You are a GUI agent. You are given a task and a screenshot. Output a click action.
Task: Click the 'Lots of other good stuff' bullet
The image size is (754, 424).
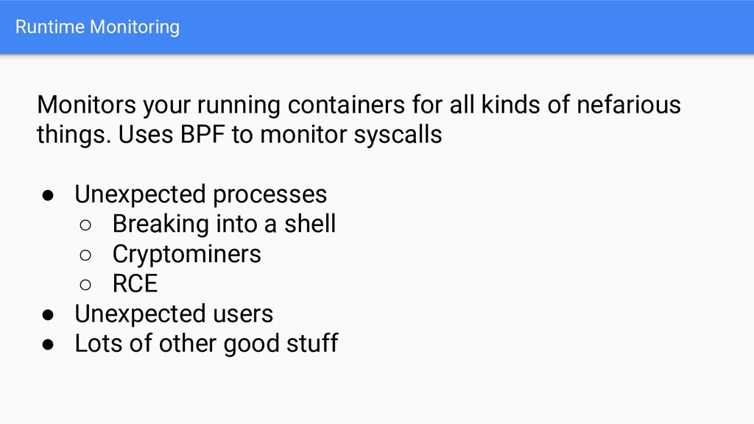click(x=206, y=344)
